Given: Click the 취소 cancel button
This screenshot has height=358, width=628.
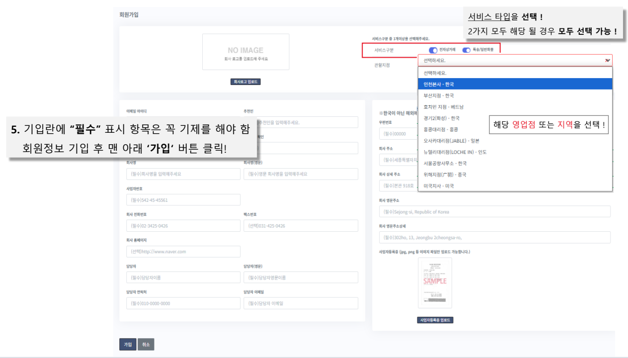Looking at the screenshot, I should (x=146, y=345).
